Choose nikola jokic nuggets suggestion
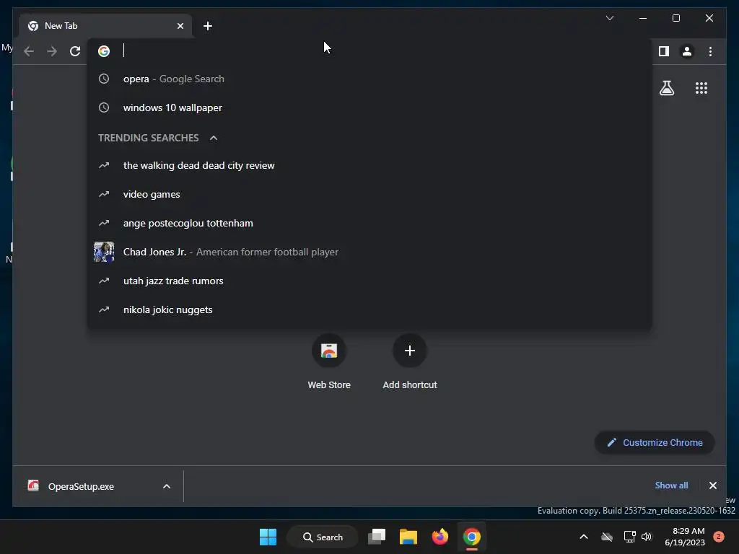 pos(369,309)
